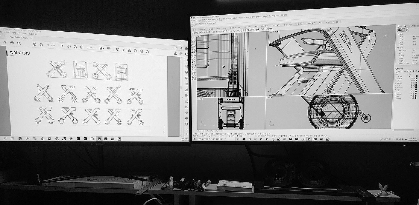Click the rotate icon in Acrobat toolbar
The height and width of the screenshot is (205, 419).
[147, 51]
